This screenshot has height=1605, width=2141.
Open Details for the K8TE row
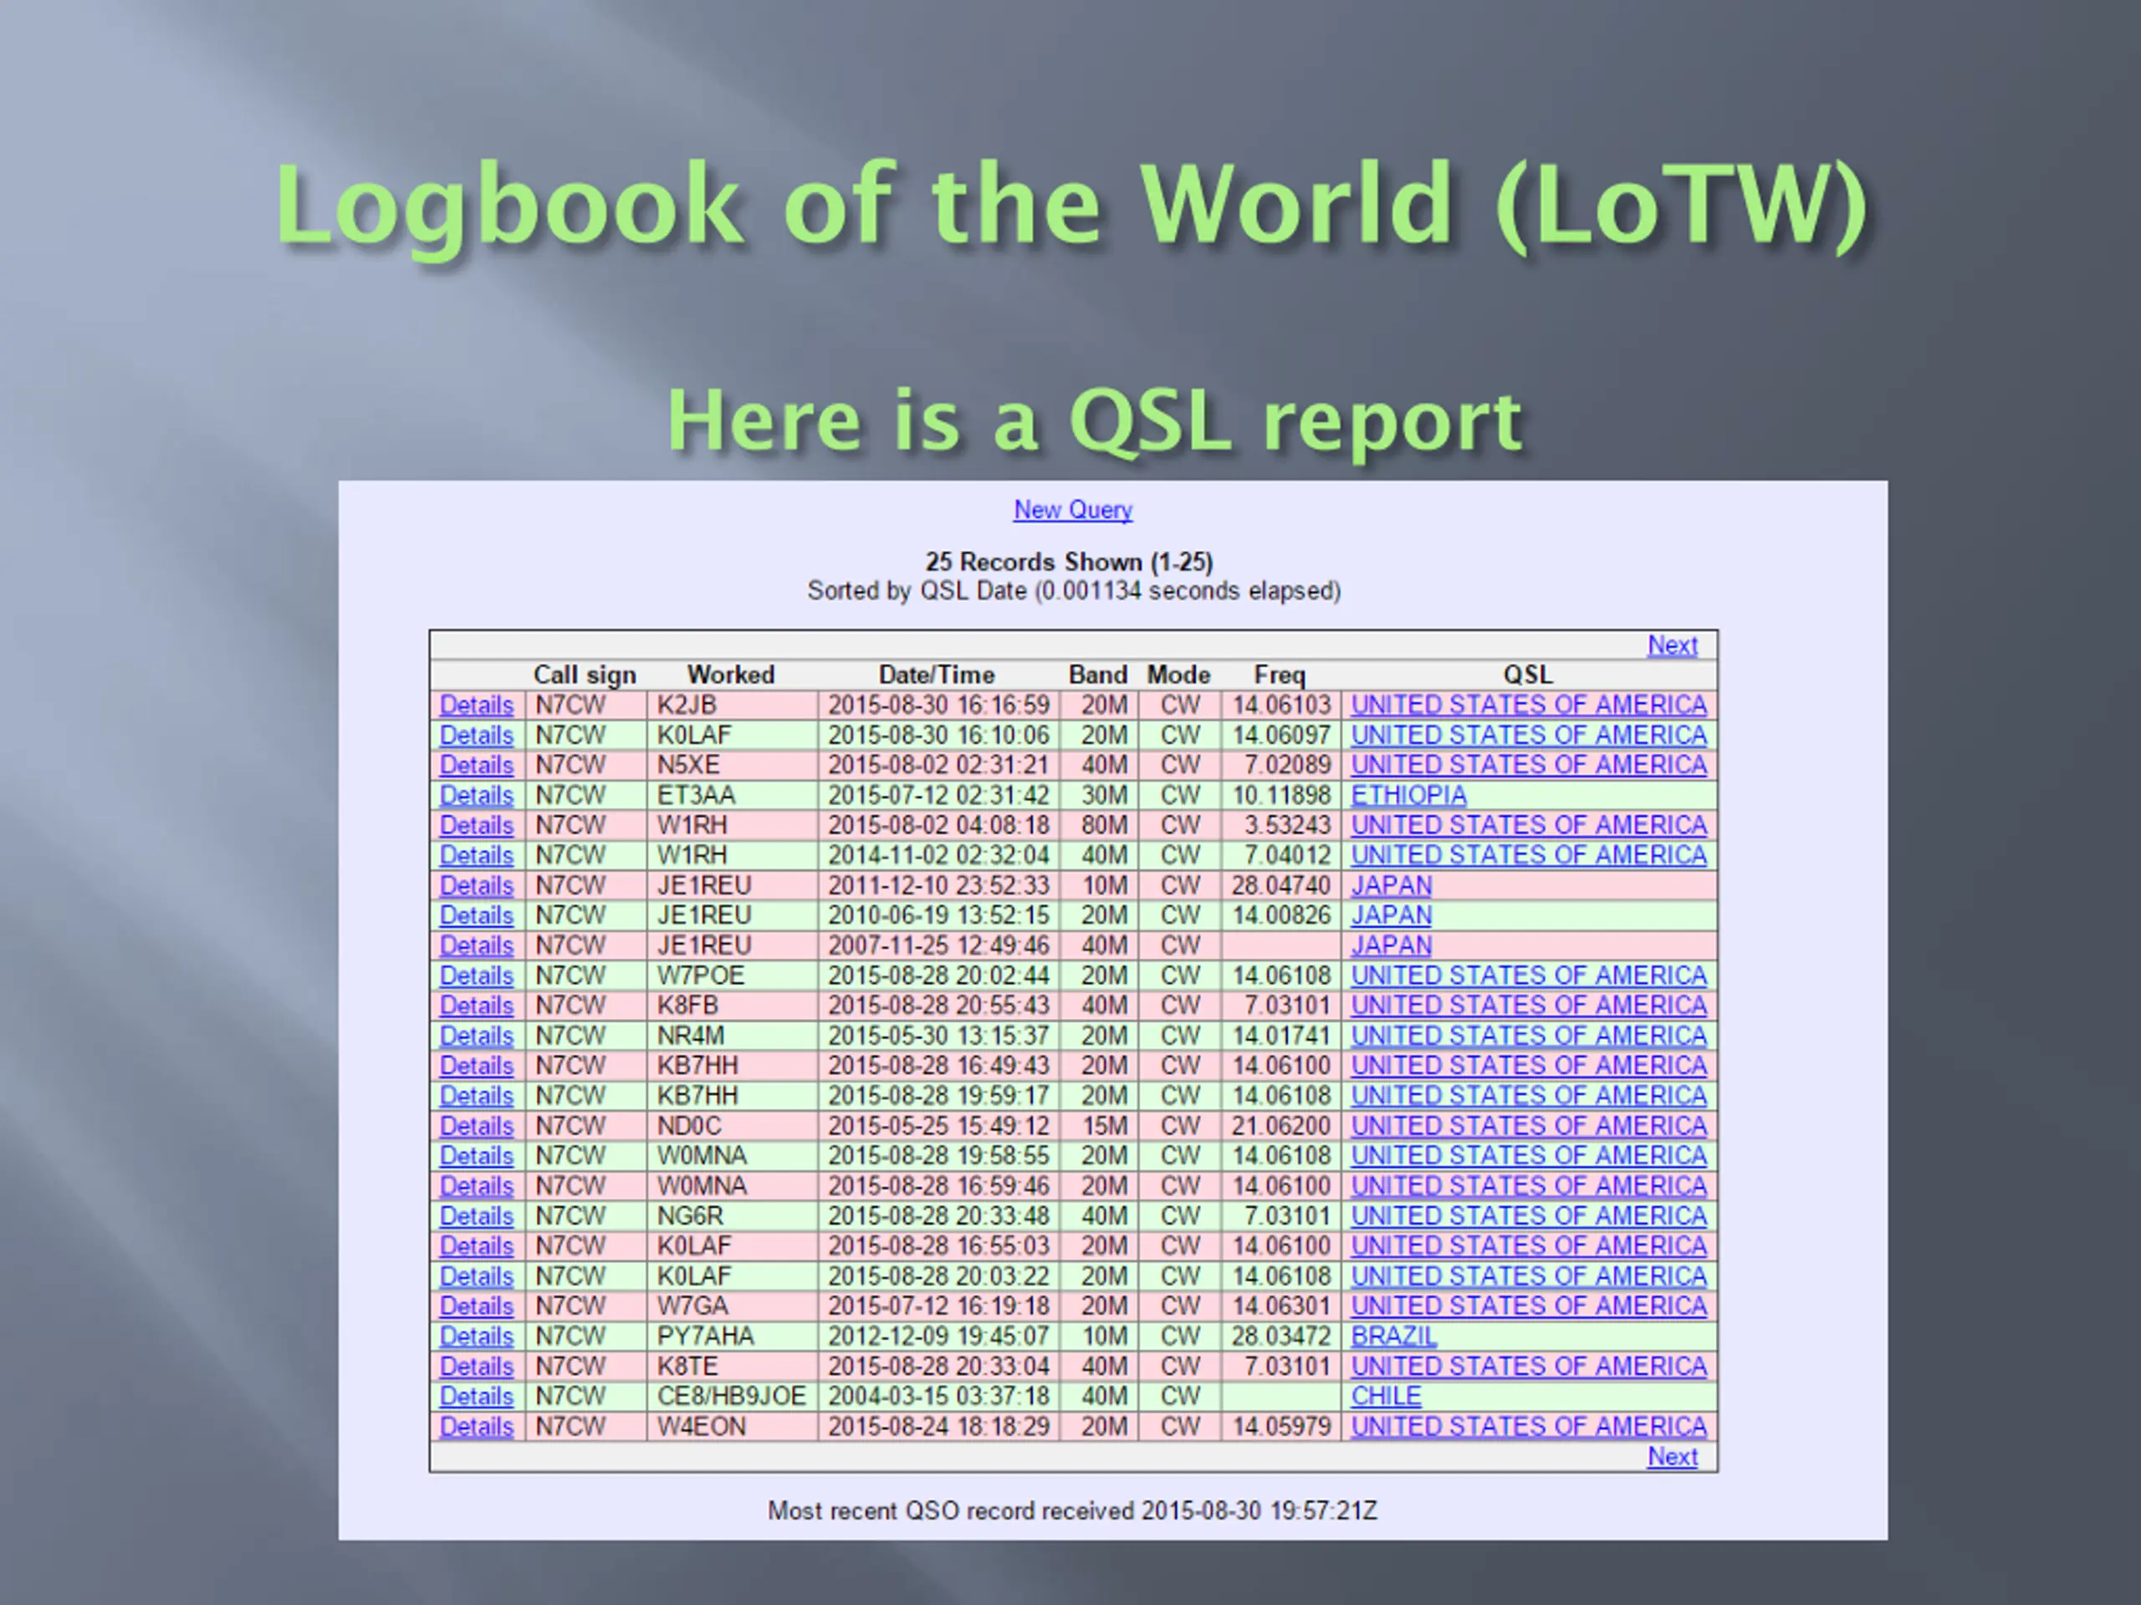[476, 1366]
